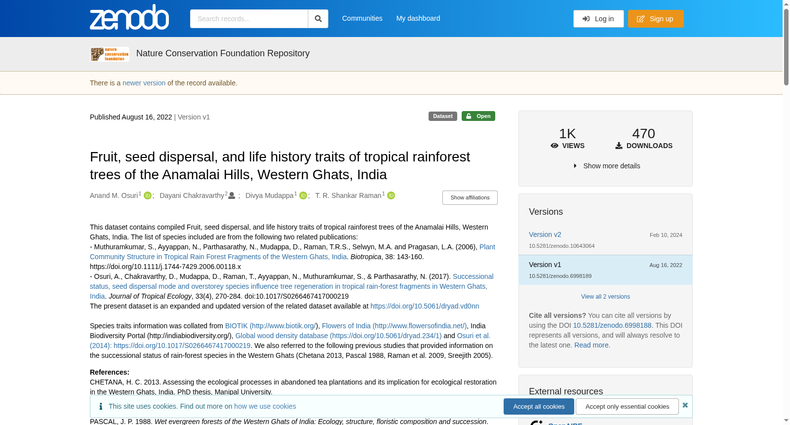Click the download icon beside DOWNLOADS
This screenshot has width=790, height=425.
pos(619,146)
